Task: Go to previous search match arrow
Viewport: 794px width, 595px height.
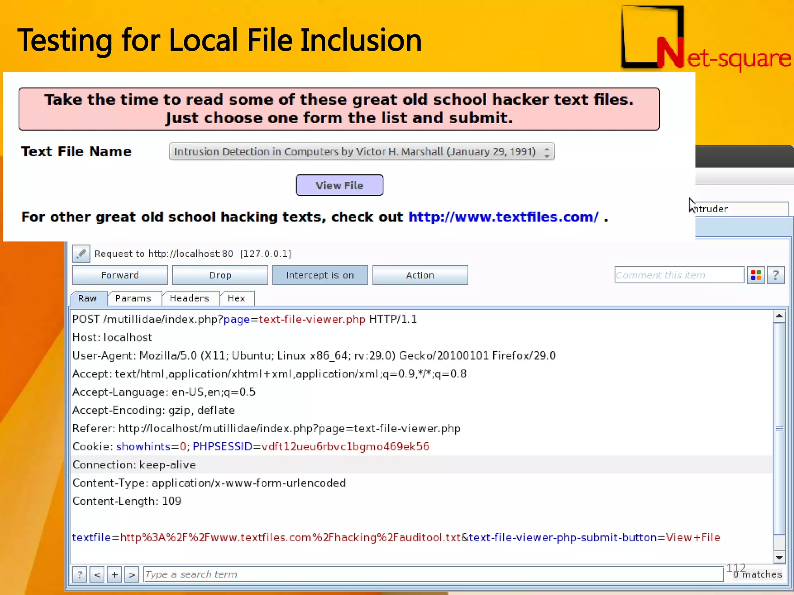Action: (97, 574)
